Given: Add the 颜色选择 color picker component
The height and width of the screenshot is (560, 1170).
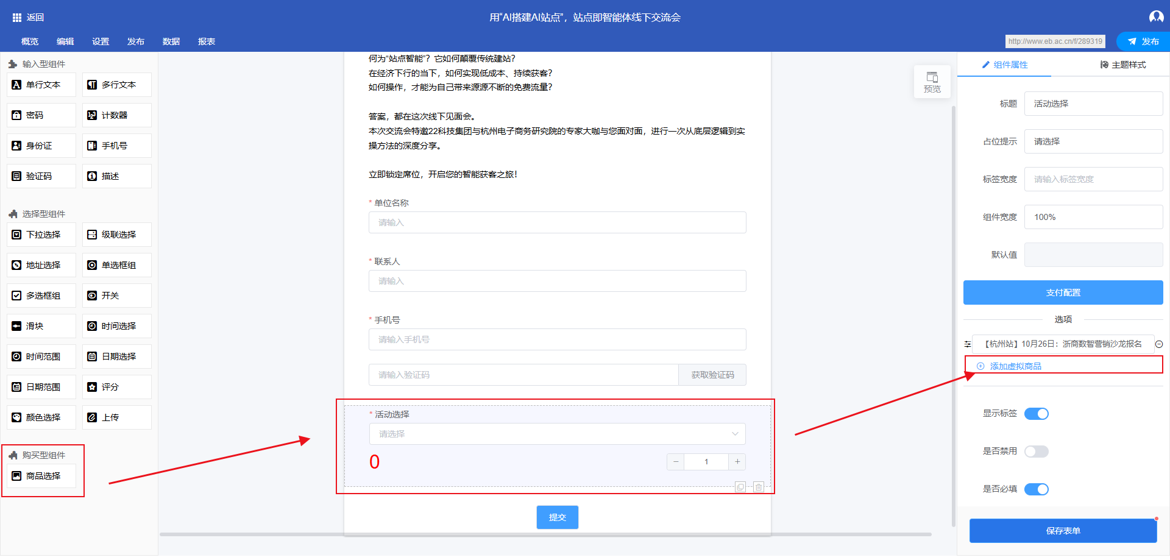Looking at the screenshot, I should point(42,417).
